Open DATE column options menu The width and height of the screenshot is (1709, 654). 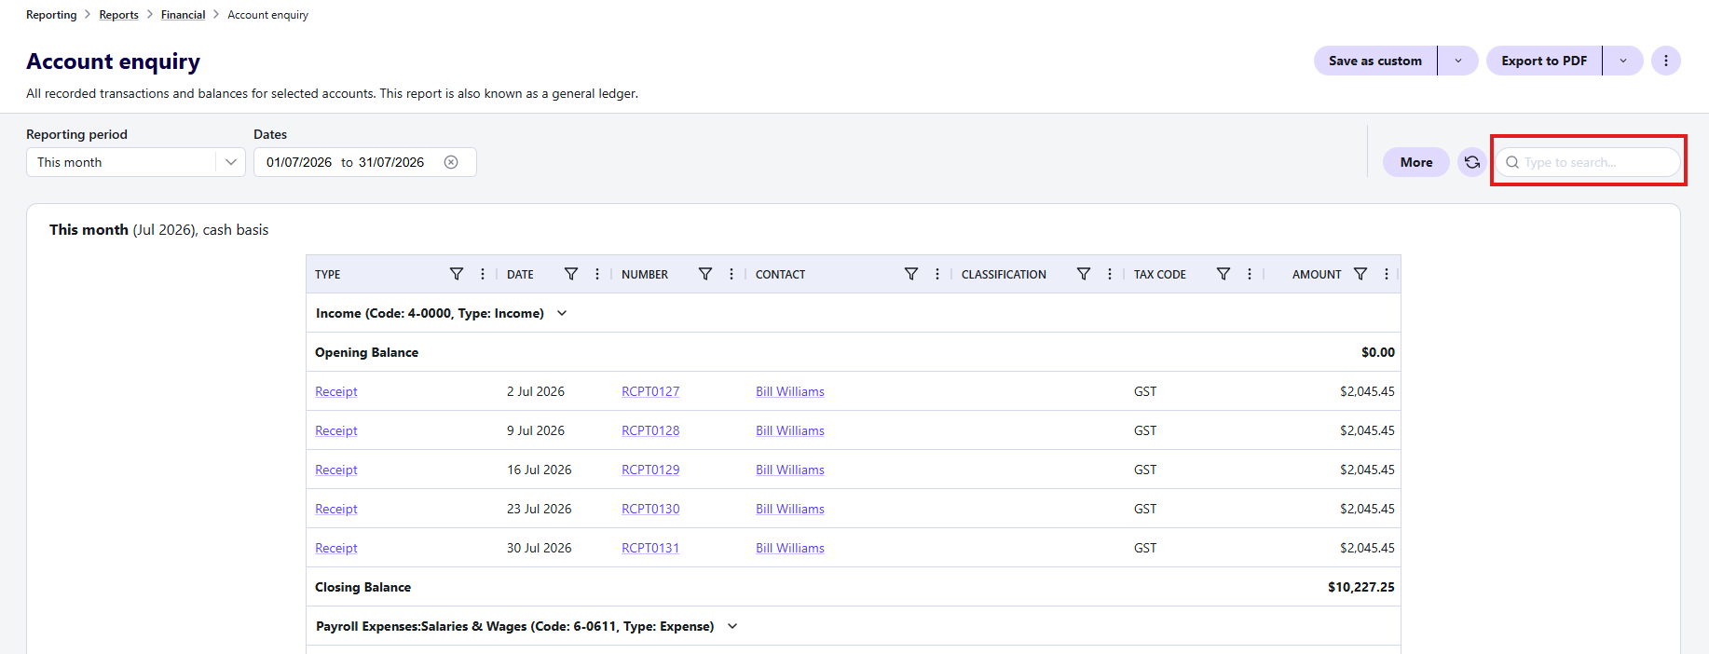[x=597, y=274]
